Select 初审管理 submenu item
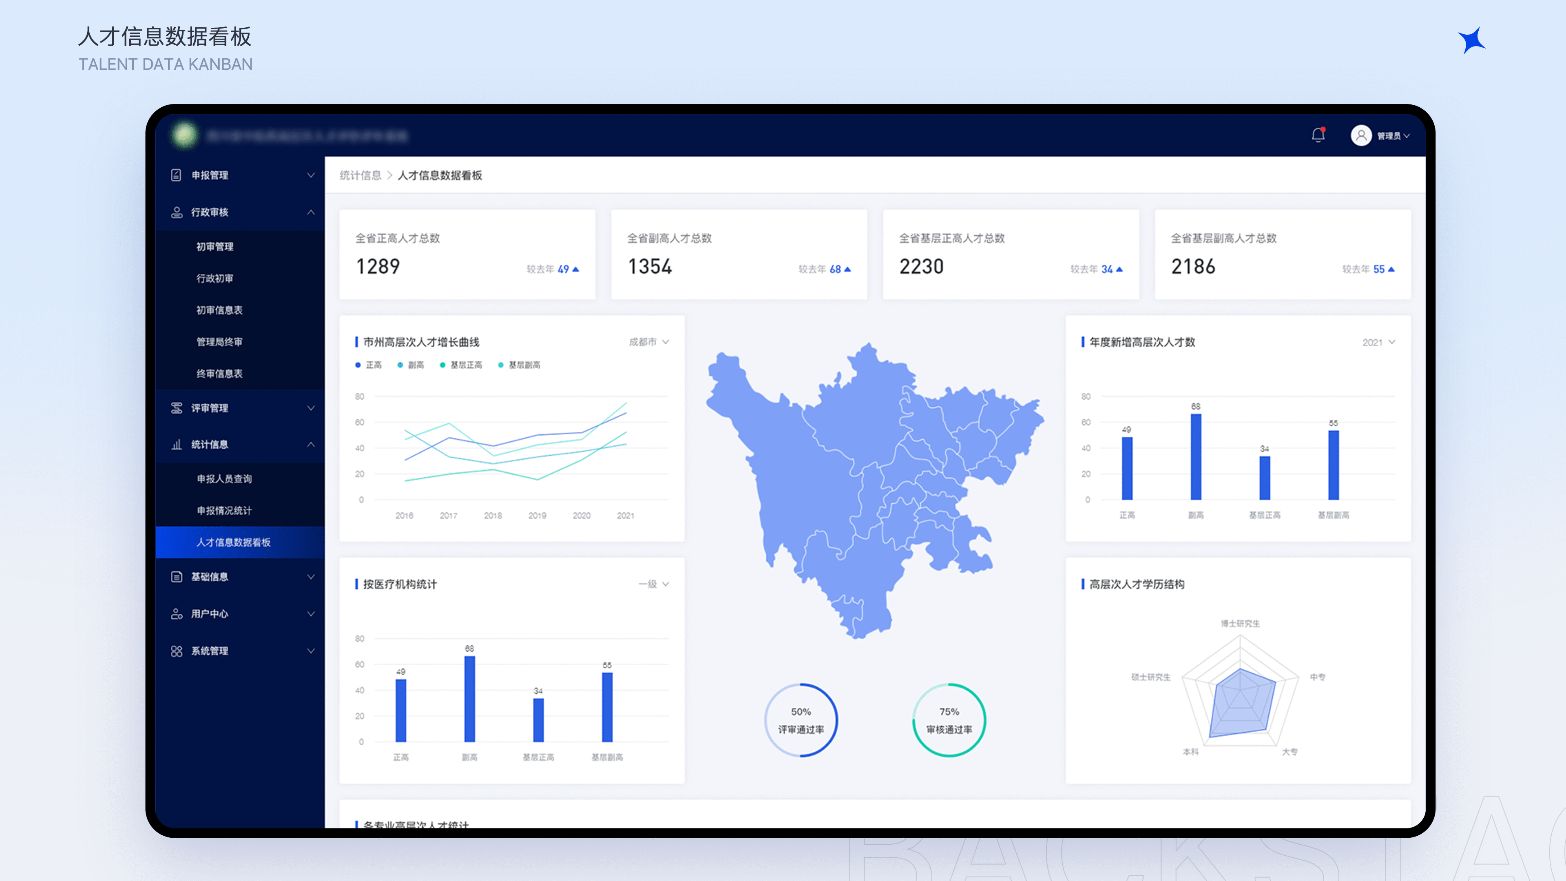Viewport: 1566px width, 881px height. 215,246
